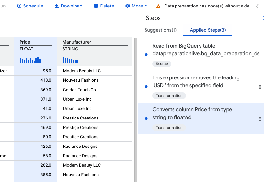
Task: Collapse the Steps panel using the blue arrow
Action: 263,18
